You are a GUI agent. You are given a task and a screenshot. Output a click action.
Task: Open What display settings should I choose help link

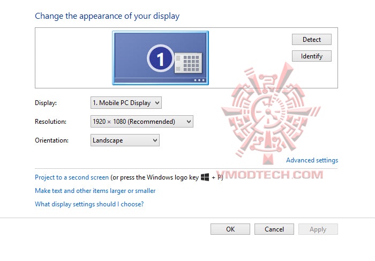[x=89, y=204]
